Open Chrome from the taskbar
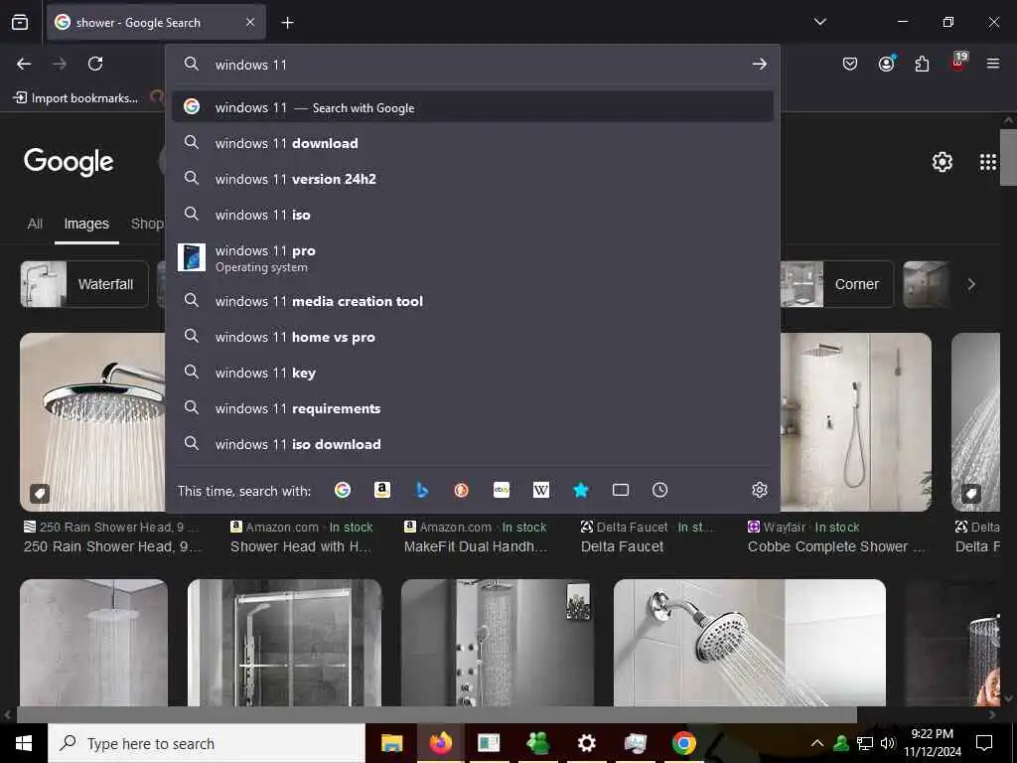Screen dimensions: 1017x763 [683, 743]
